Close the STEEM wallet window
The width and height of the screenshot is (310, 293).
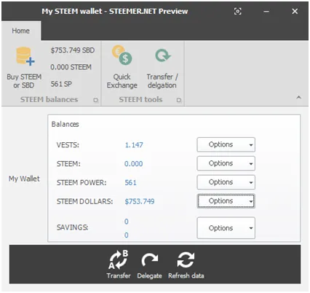pos(295,11)
